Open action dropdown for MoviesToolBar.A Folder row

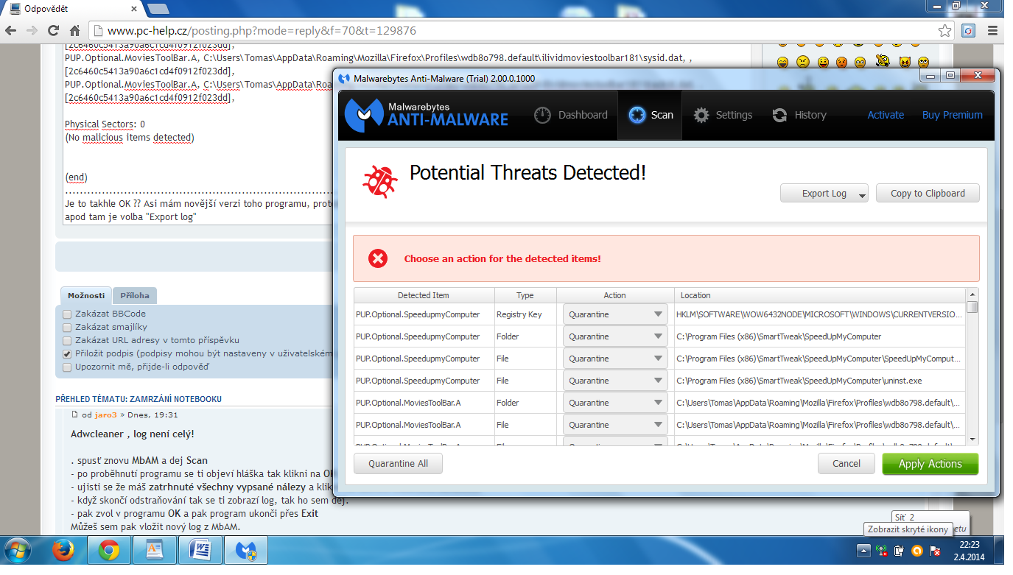tap(615, 403)
